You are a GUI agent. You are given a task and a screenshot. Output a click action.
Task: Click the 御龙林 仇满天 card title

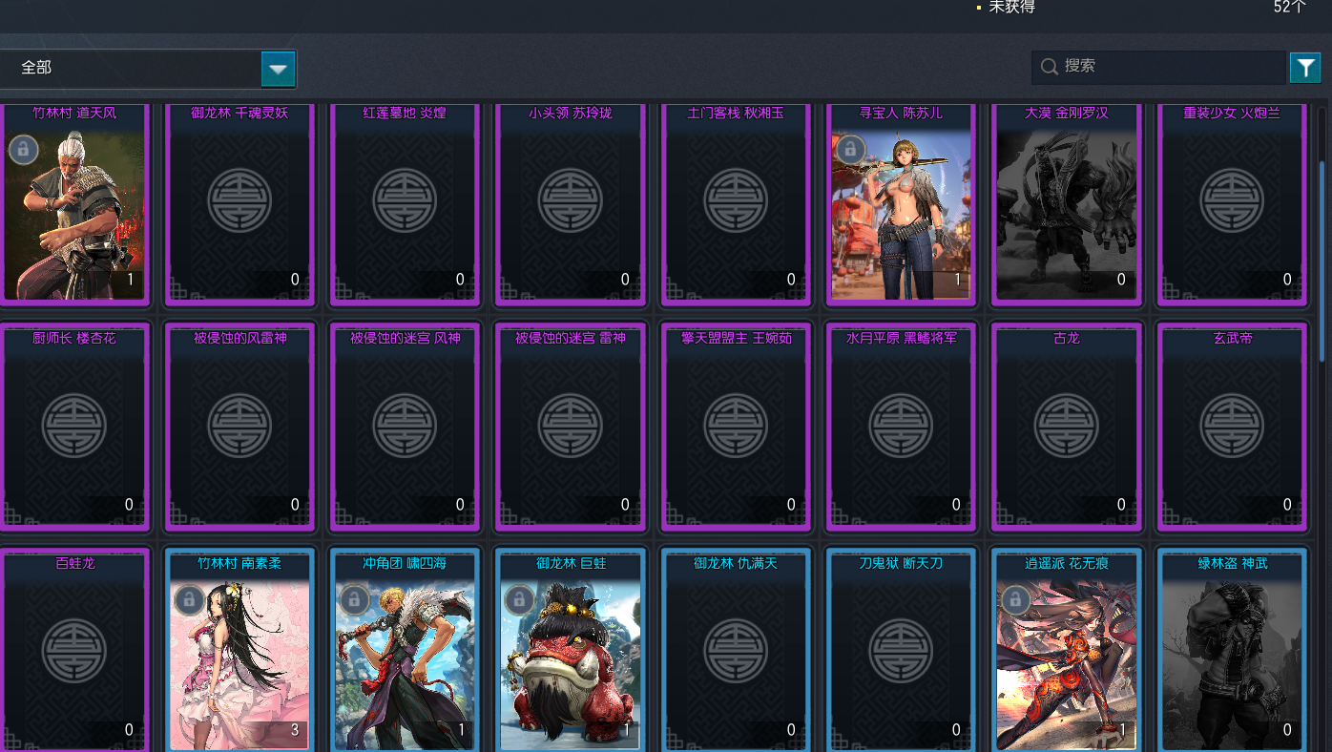tap(736, 563)
